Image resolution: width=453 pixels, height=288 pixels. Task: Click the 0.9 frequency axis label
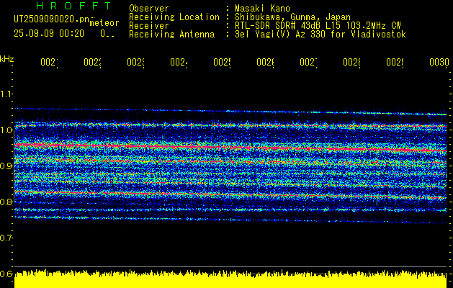pos(6,166)
